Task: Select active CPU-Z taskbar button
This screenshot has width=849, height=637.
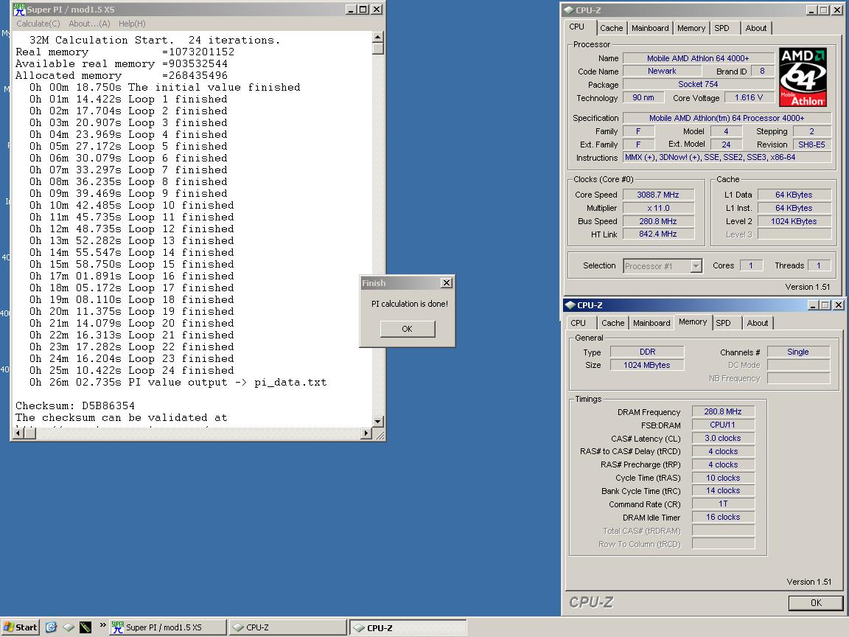Action: click(x=408, y=627)
